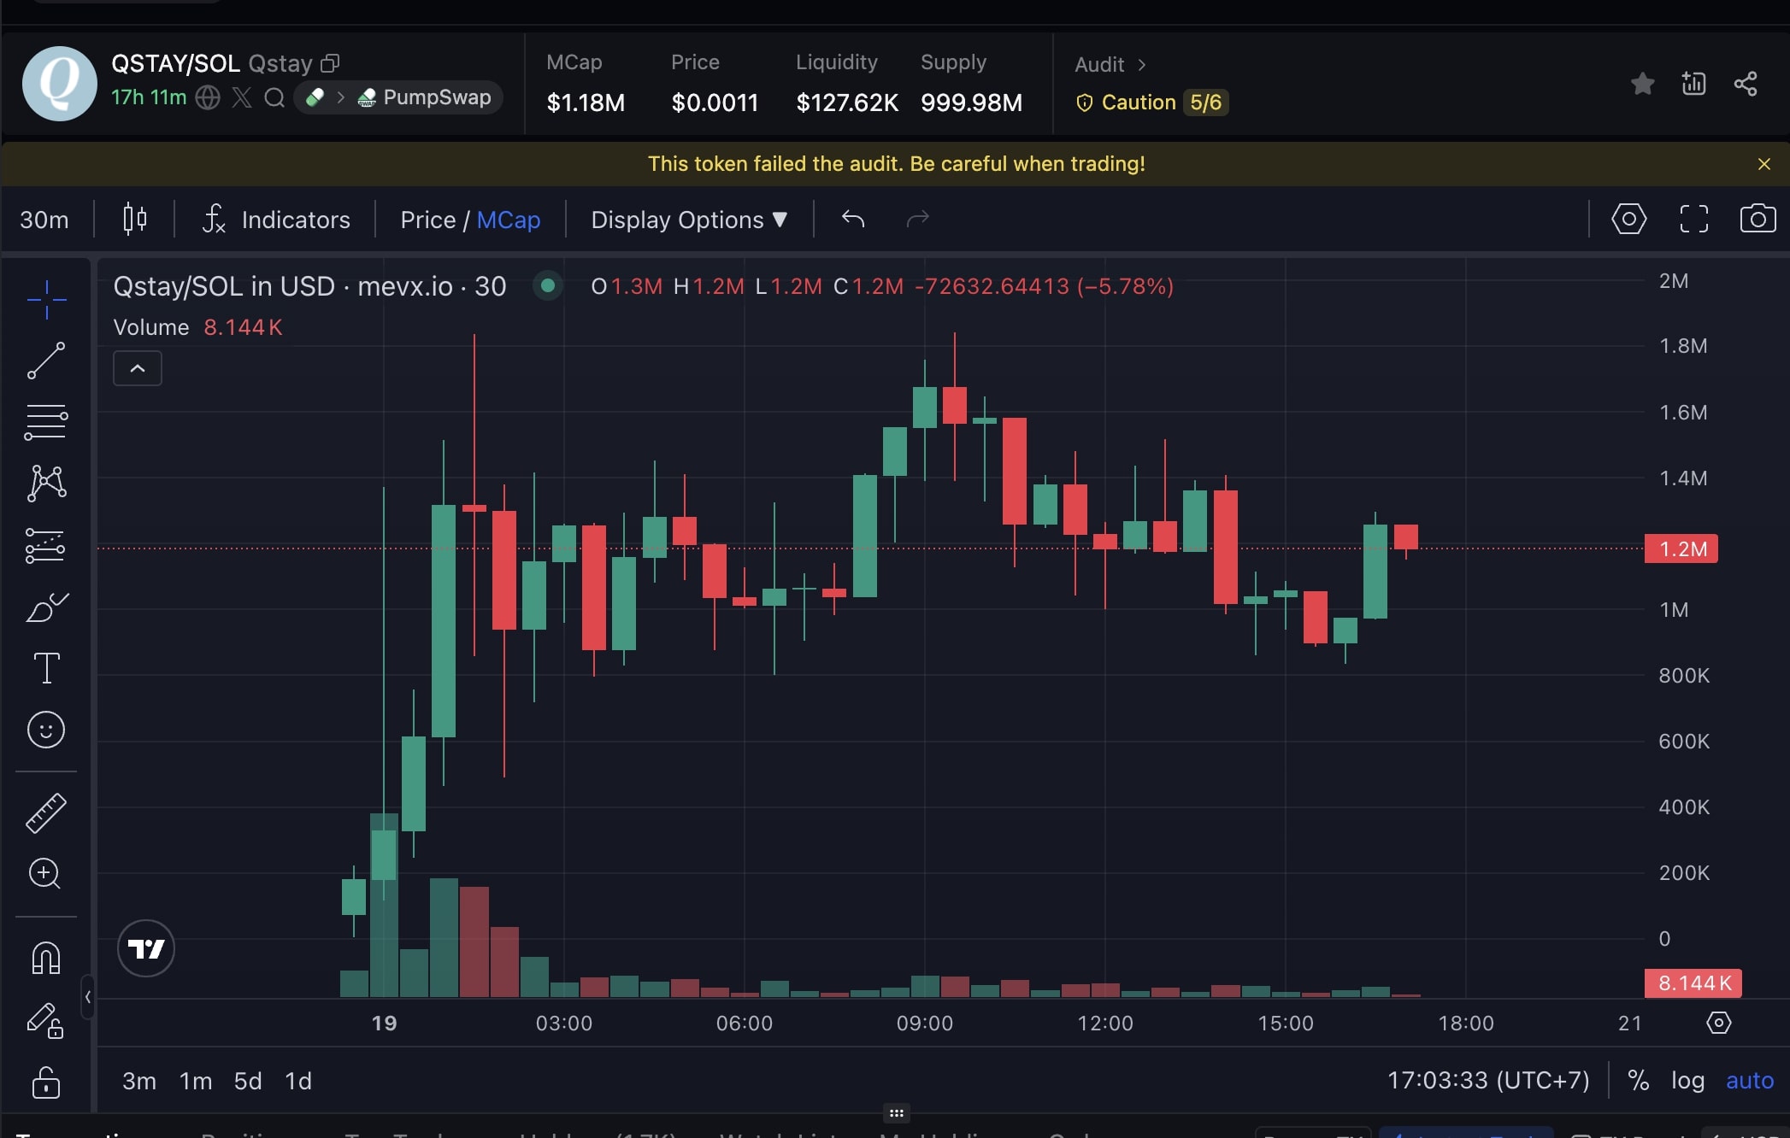This screenshot has height=1138, width=1790.
Task: Toggle lock all drawing tools
Action: 46,1082
